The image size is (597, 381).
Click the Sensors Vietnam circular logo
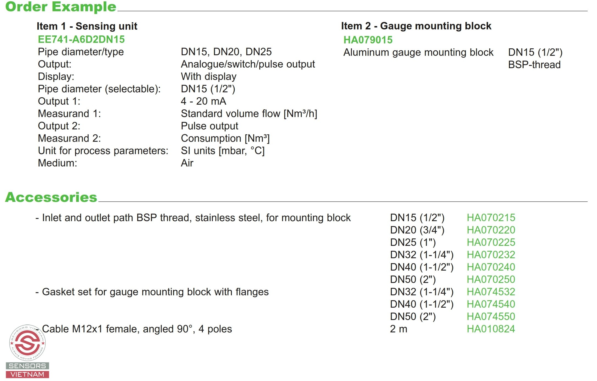coord(27,343)
